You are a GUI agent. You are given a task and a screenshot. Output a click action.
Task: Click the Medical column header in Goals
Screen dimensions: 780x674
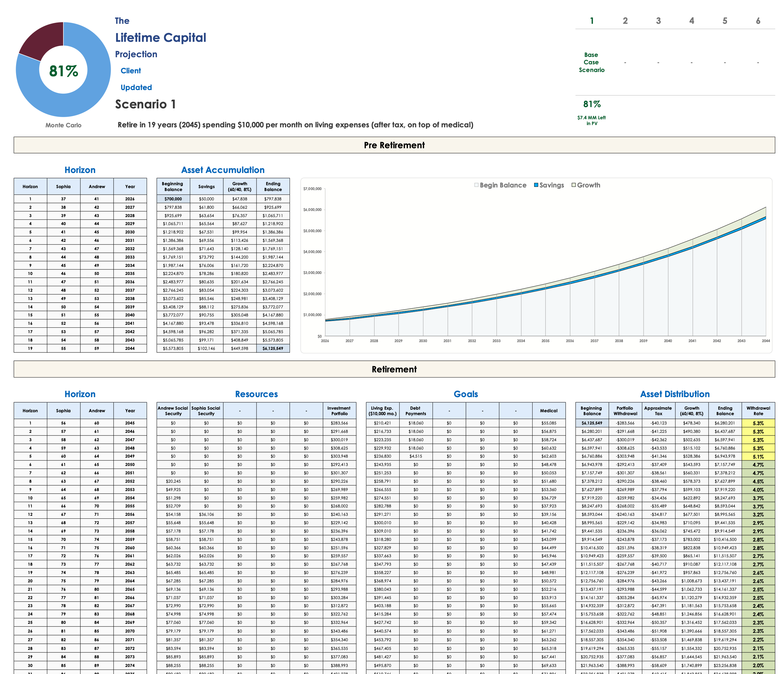tap(549, 411)
